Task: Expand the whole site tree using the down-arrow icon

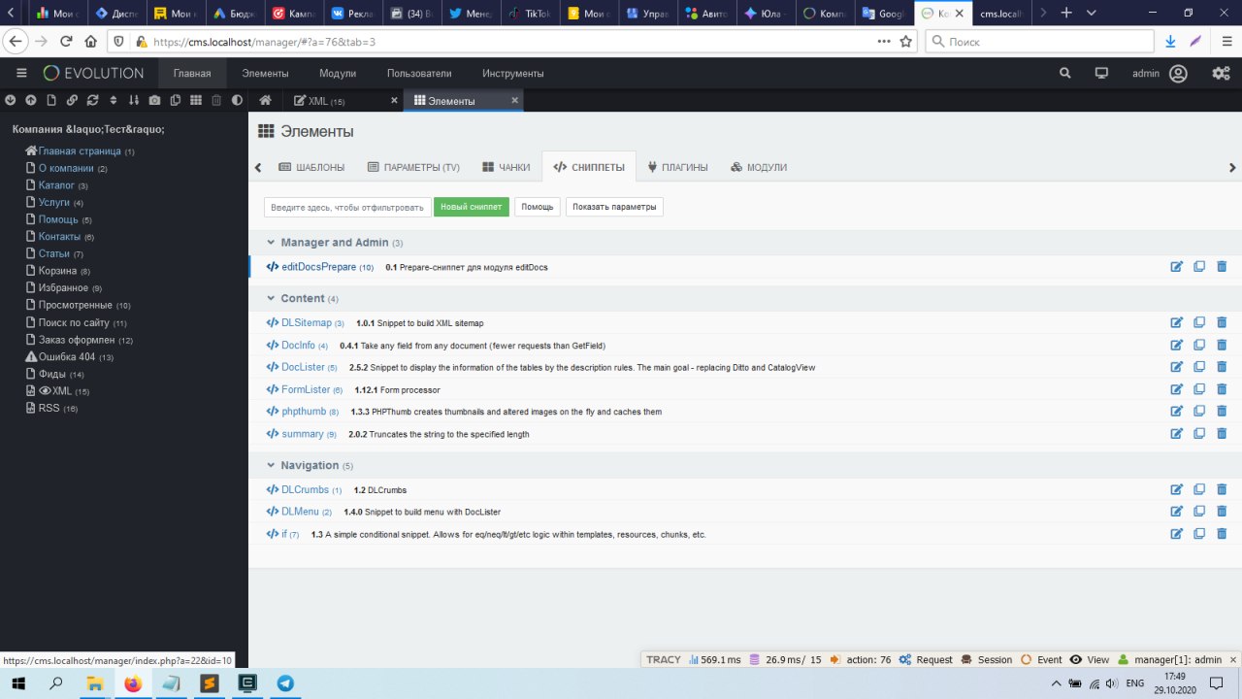Action: click(11, 100)
